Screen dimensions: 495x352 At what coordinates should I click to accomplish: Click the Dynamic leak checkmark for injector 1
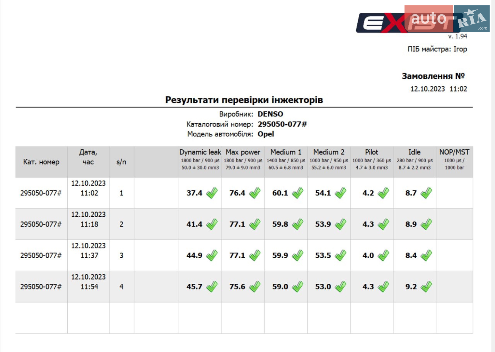pos(212,193)
